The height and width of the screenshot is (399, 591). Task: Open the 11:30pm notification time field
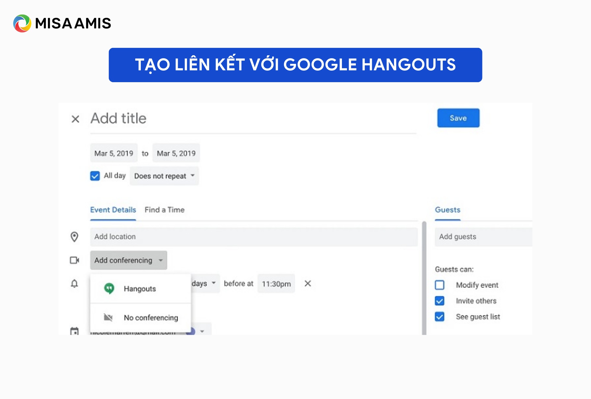[276, 284]
